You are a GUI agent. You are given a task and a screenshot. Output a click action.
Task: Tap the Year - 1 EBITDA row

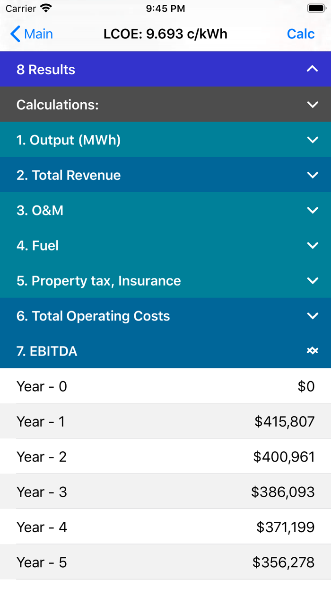pyautogui.click(x=165, y=421)
